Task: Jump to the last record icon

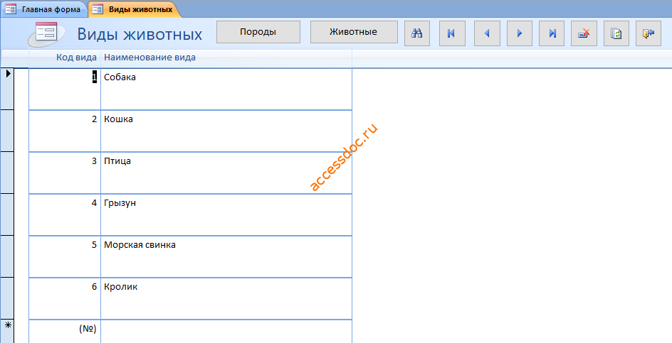Action: click(552, 33)
